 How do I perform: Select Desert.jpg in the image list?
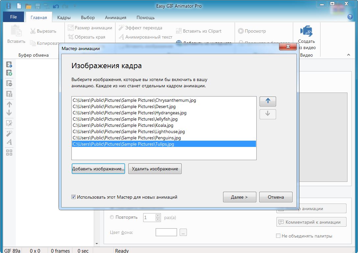click(x=164, y=106)
